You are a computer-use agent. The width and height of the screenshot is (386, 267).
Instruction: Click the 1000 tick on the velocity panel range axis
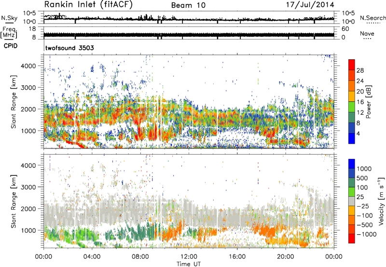pos(28,230)
